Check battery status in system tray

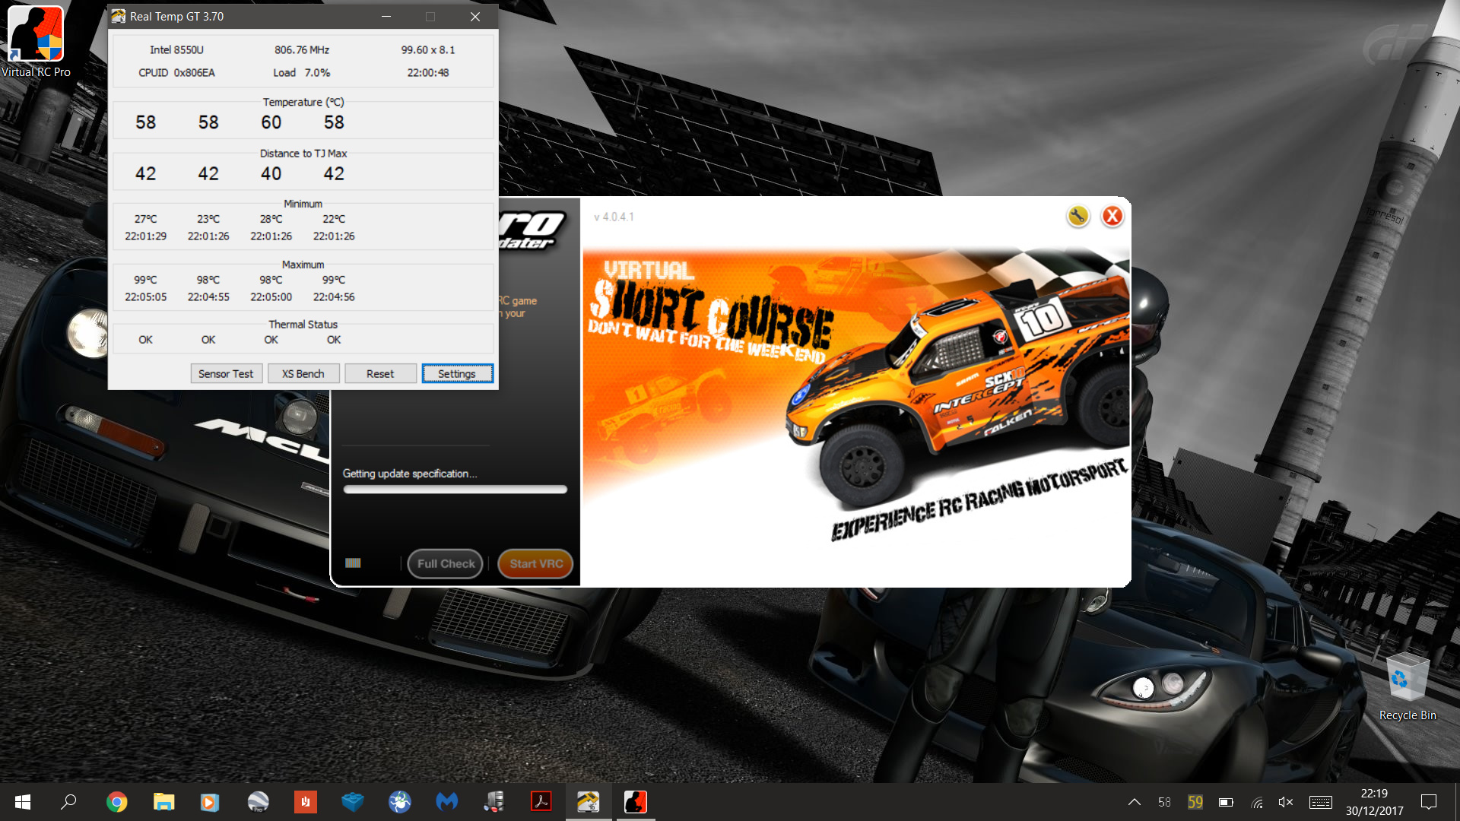1226,802
